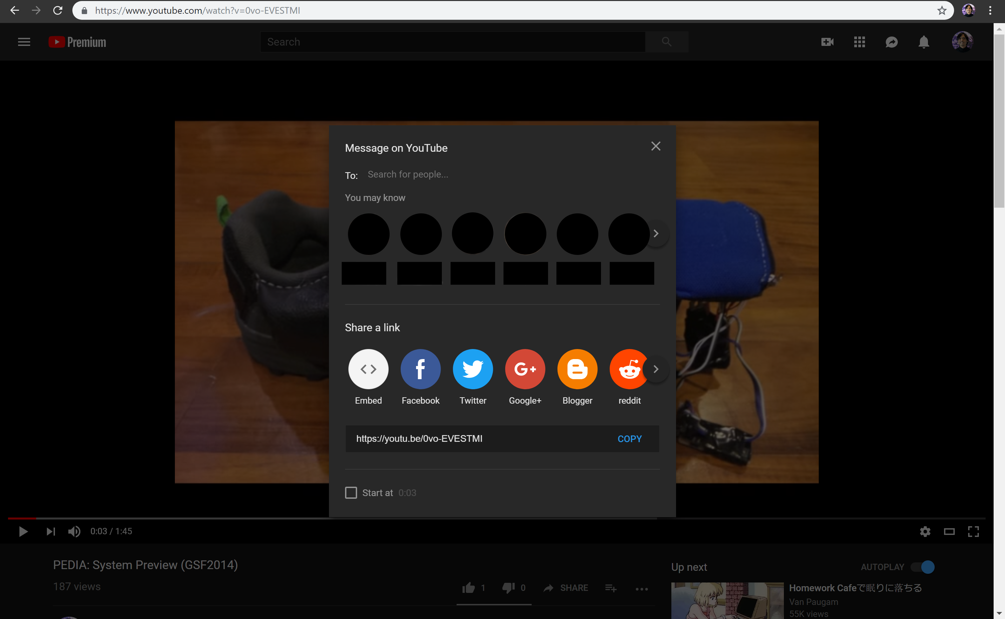Viewport: 1005px width, 619px height.
Task: Play the video
Action: [x=23, y=531]
